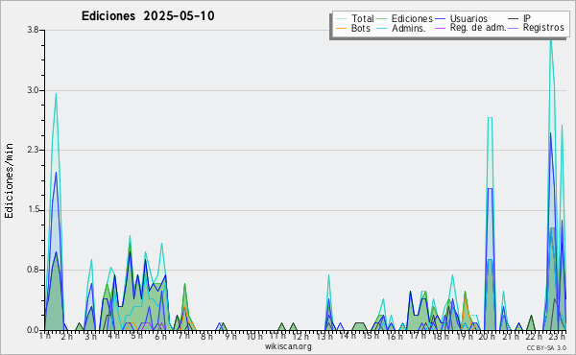Click the '5 h' x-axis label

(136, 336)
